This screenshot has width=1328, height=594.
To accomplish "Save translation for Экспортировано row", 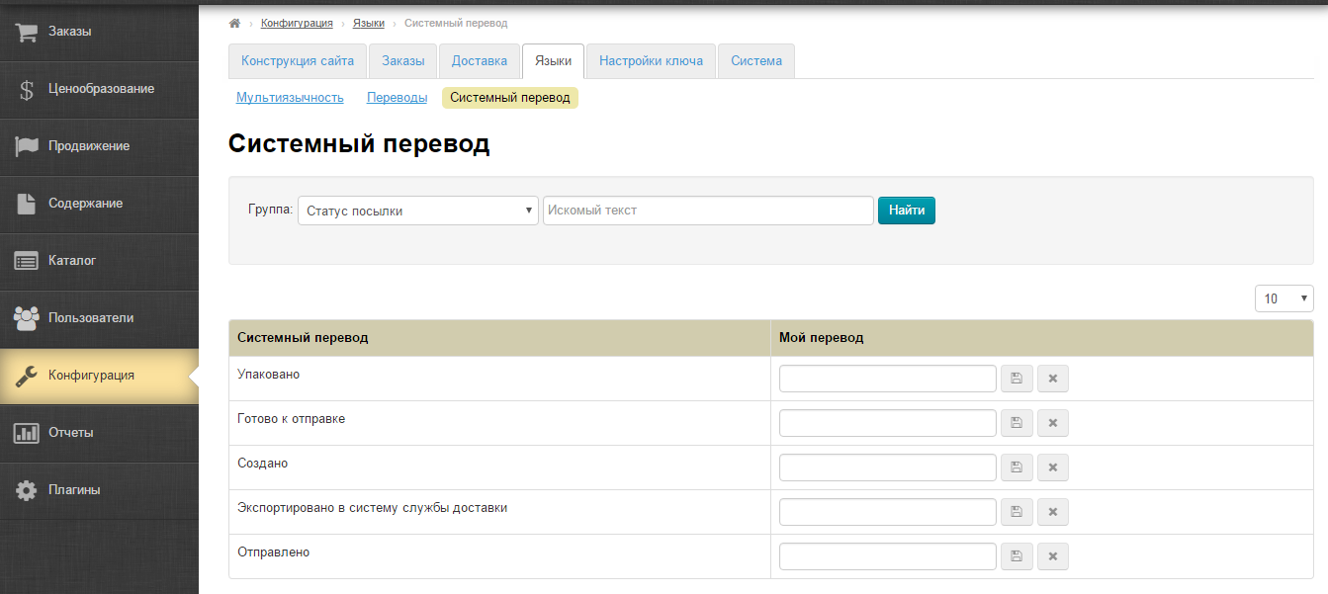I will pyautogui.click(x=1017, y=512).
